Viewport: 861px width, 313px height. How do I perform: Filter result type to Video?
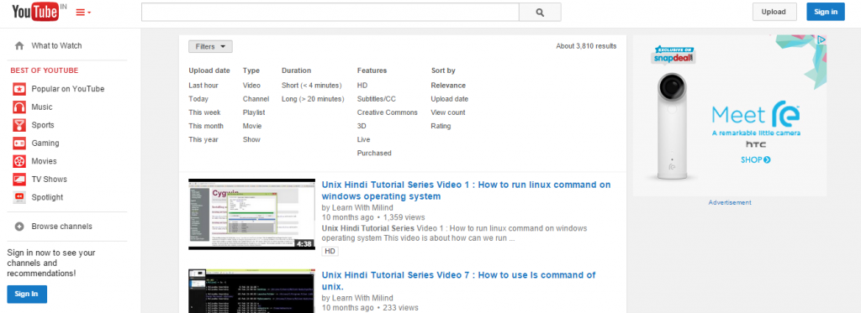point(251,86)
